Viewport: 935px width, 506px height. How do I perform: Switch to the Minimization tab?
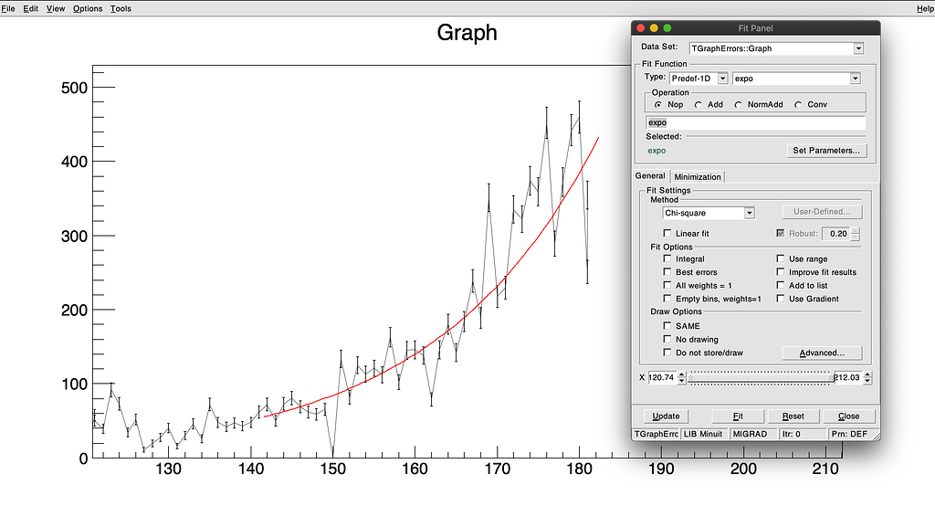tap(698, 176)
